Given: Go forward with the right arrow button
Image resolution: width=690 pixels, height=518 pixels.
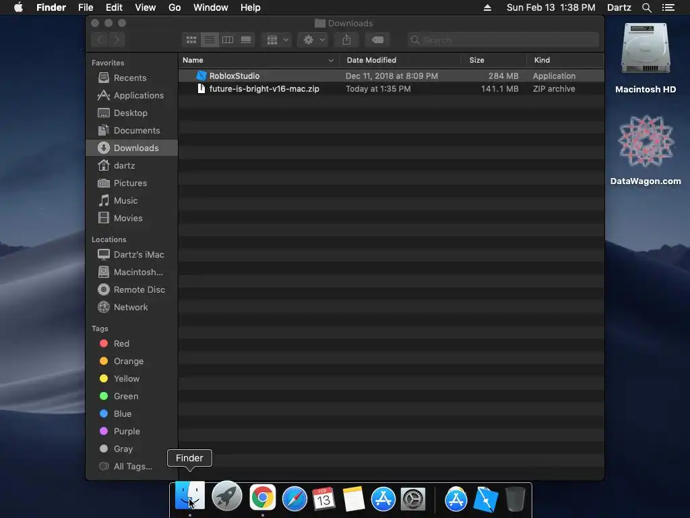Looking at the screenshot, I should coord(117,40).
